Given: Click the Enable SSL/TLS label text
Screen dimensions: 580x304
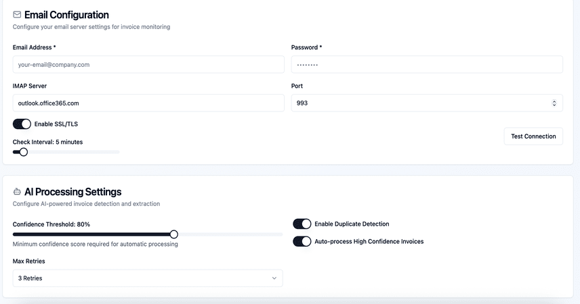Looking at the screenshot, I should click(x=56, y=124).
